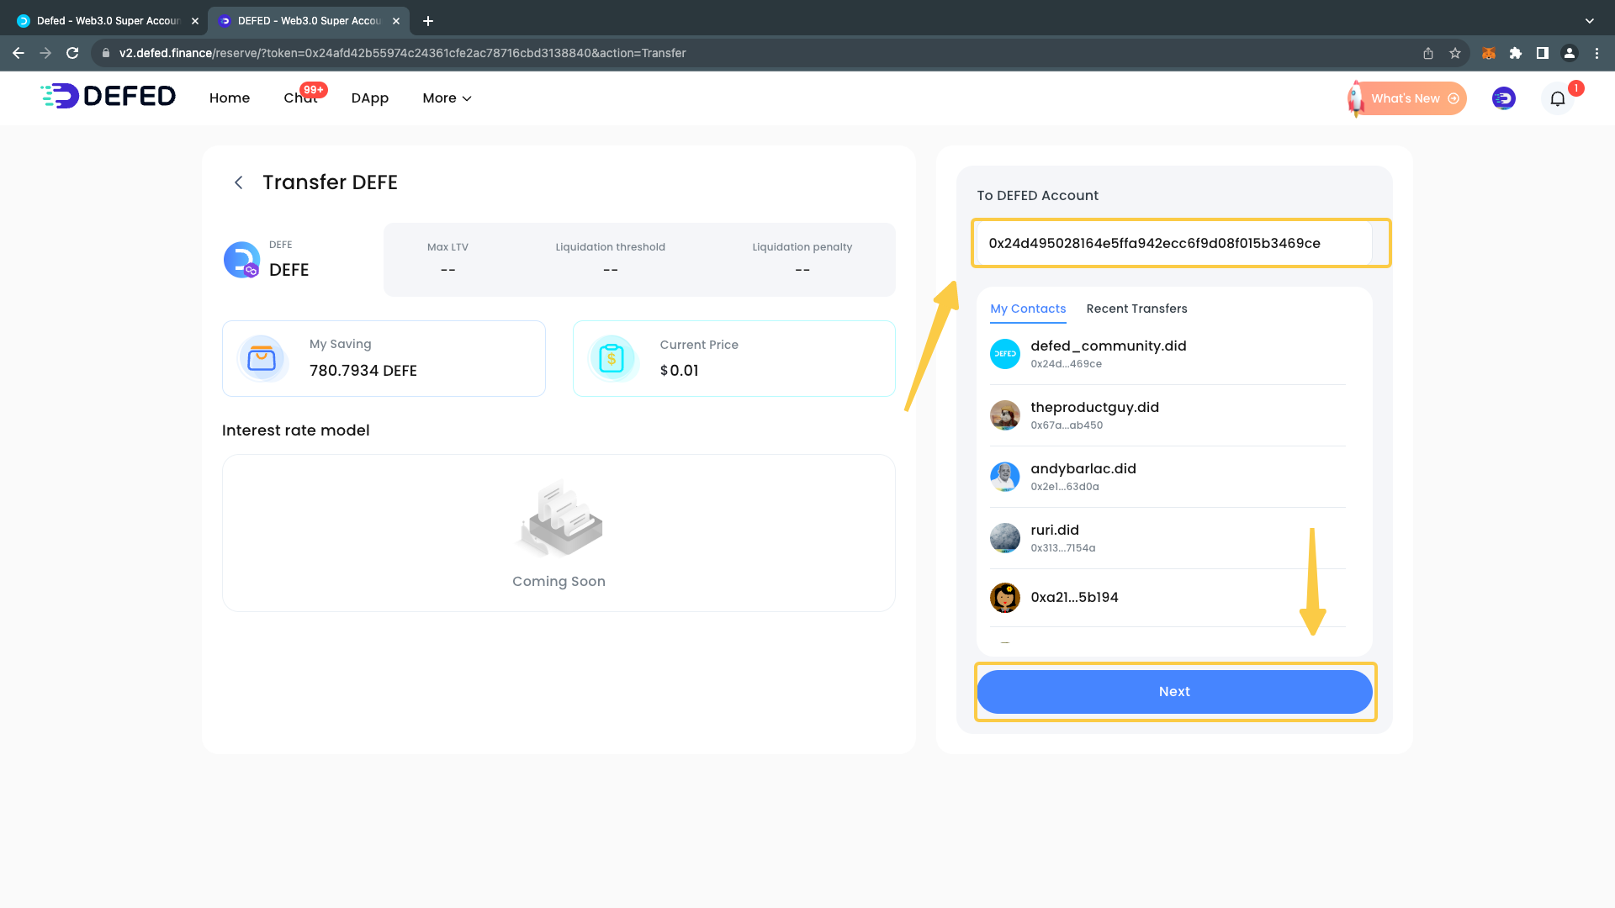Select contact theproductguy.did
Viewport: 1615px width, 908px height.
click(x=1093, y=414)
